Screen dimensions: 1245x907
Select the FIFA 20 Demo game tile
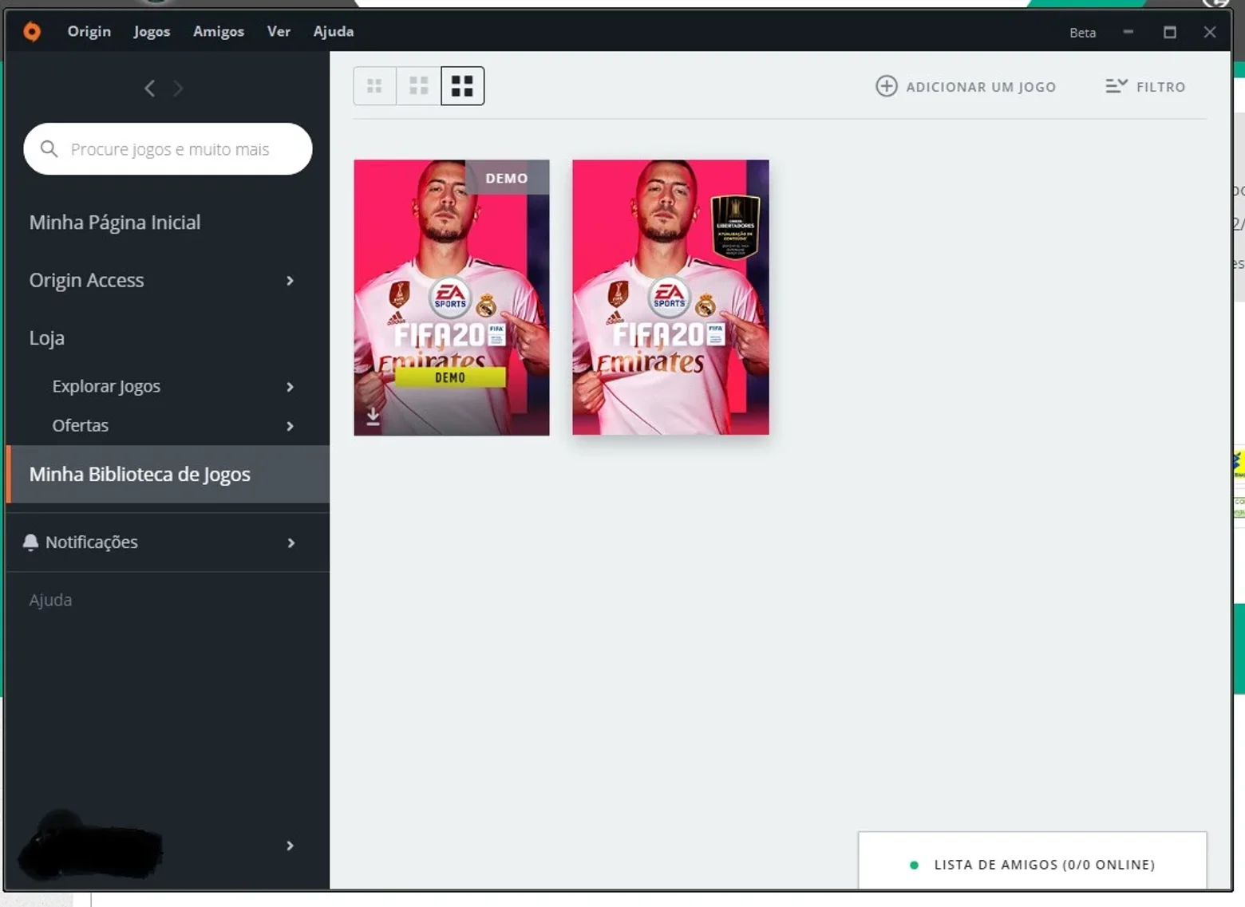click(x=452, y=298)
